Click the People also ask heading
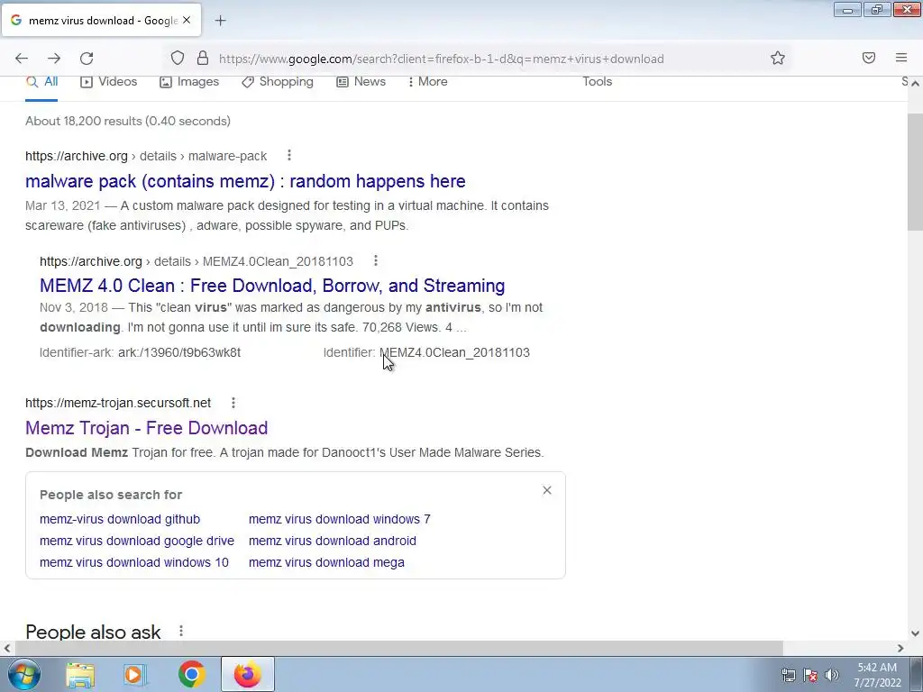The height and width of the screenshot is (692, 923). click(x=93, y=632)
